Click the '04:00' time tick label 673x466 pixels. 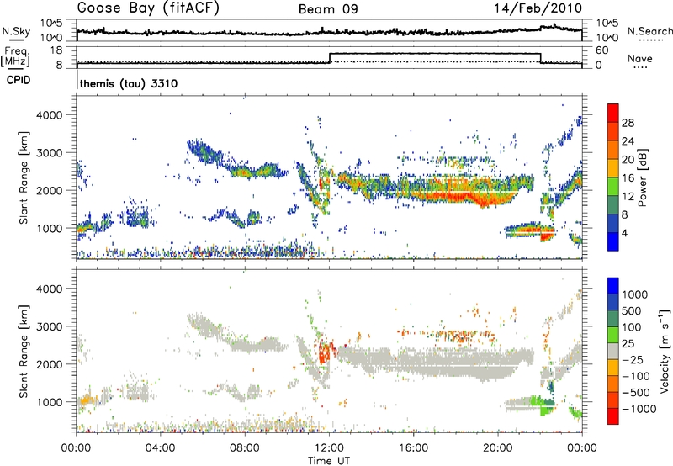pyautogui.click(x=161, y=448)
